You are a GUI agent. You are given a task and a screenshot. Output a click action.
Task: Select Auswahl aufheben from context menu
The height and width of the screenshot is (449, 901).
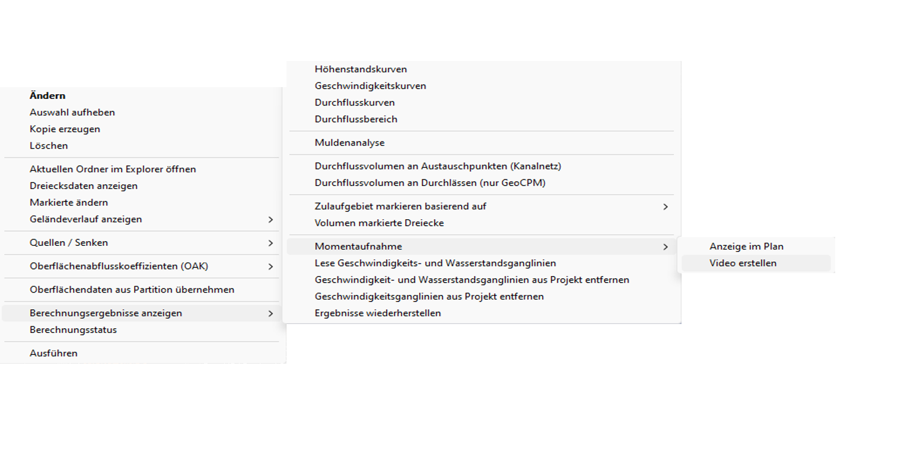pyautogui.click(x=72, y=112)
